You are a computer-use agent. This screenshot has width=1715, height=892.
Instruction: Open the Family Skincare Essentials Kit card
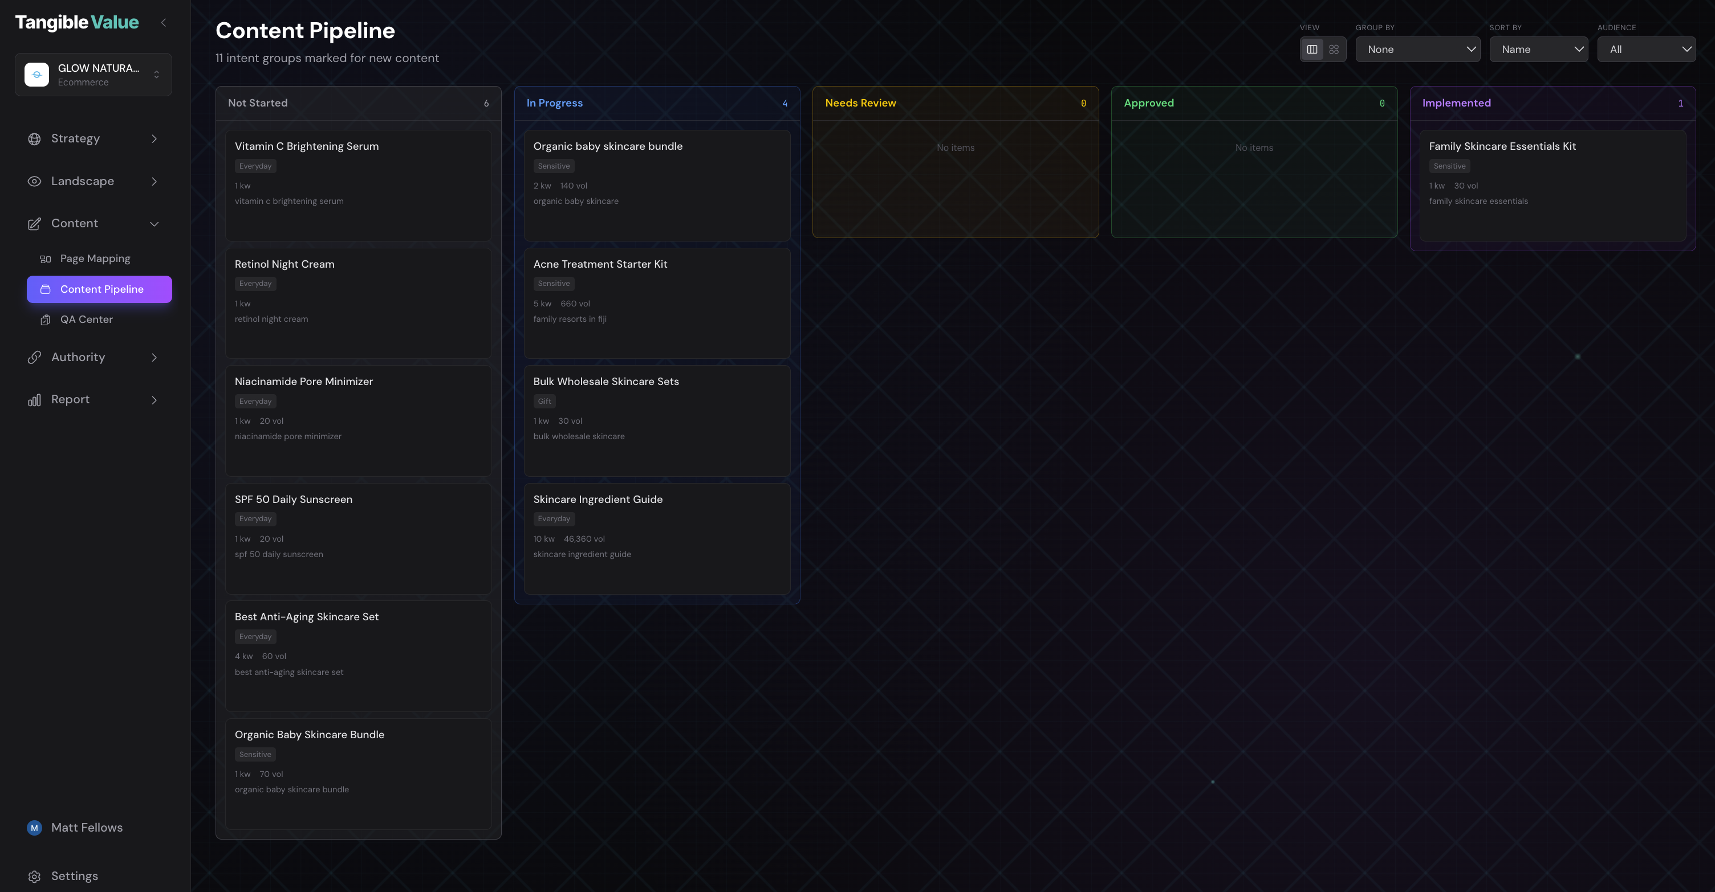1553,187
